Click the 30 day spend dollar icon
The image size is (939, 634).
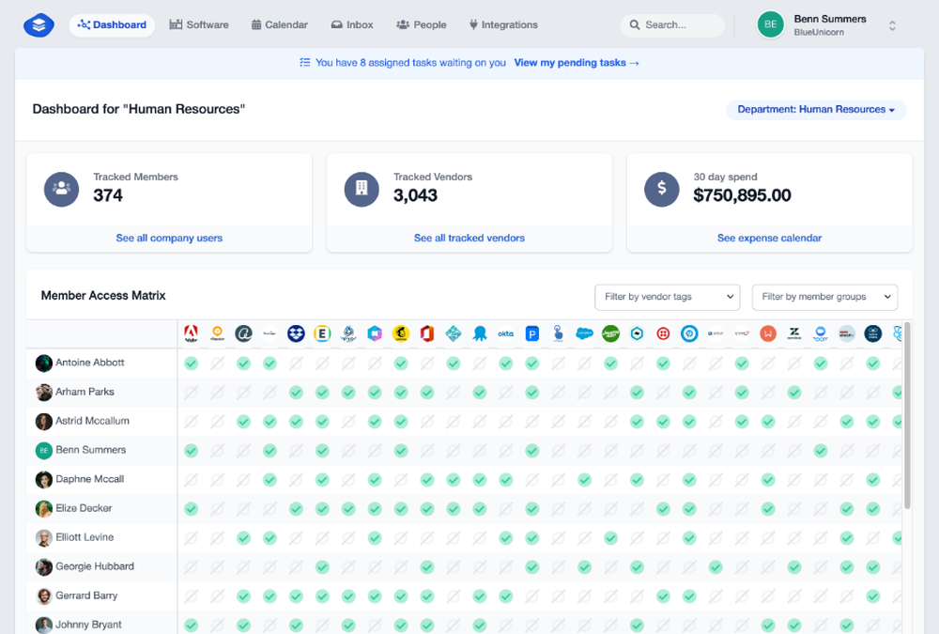point(662,190)
